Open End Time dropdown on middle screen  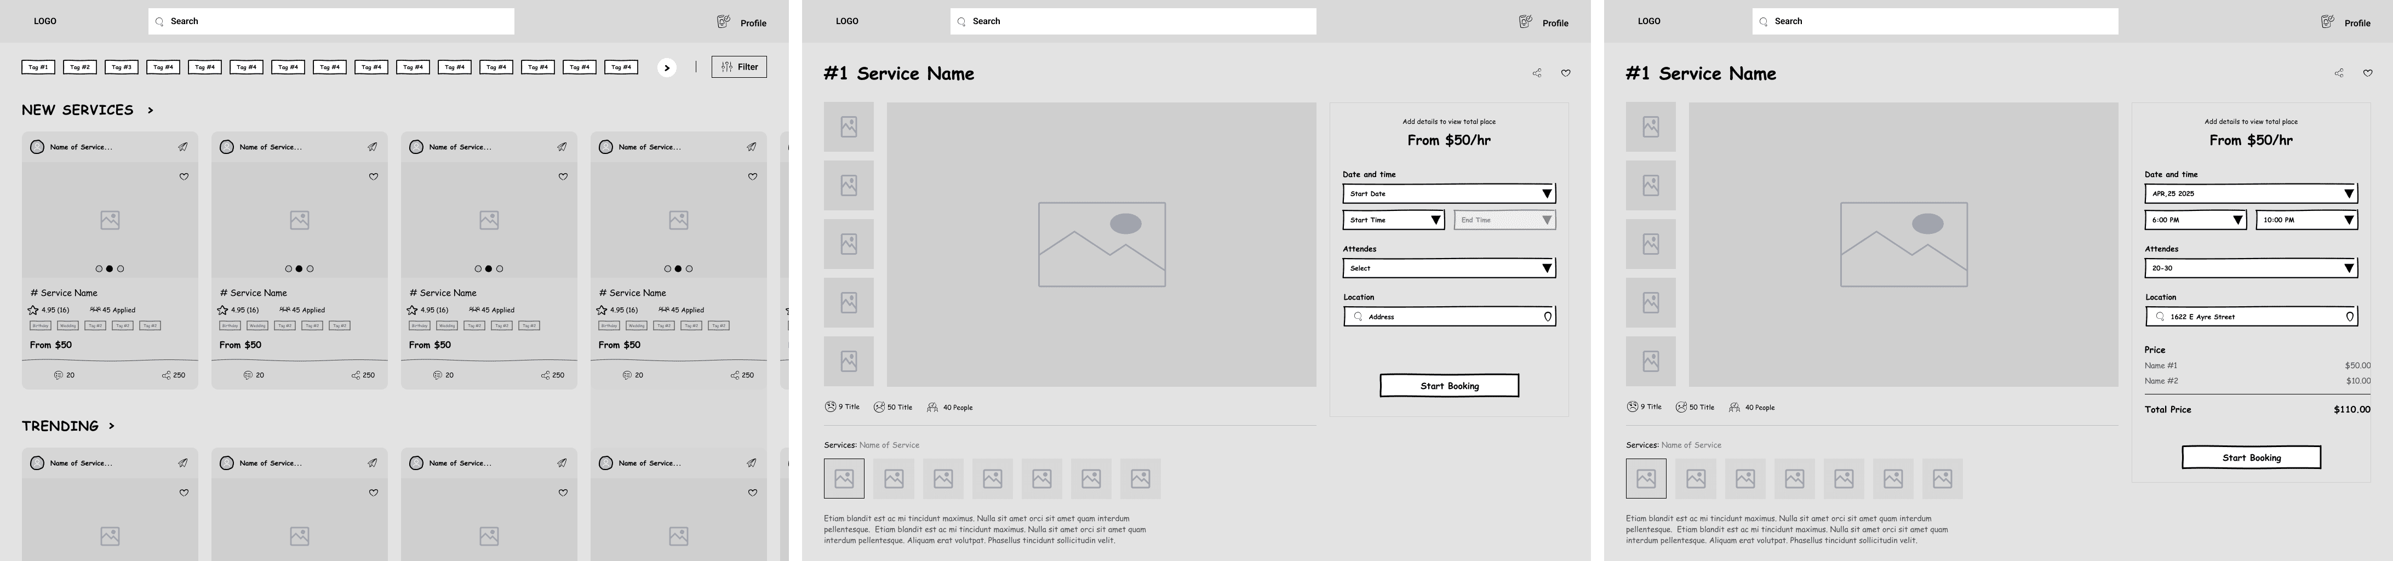[x=1505, y=220]
